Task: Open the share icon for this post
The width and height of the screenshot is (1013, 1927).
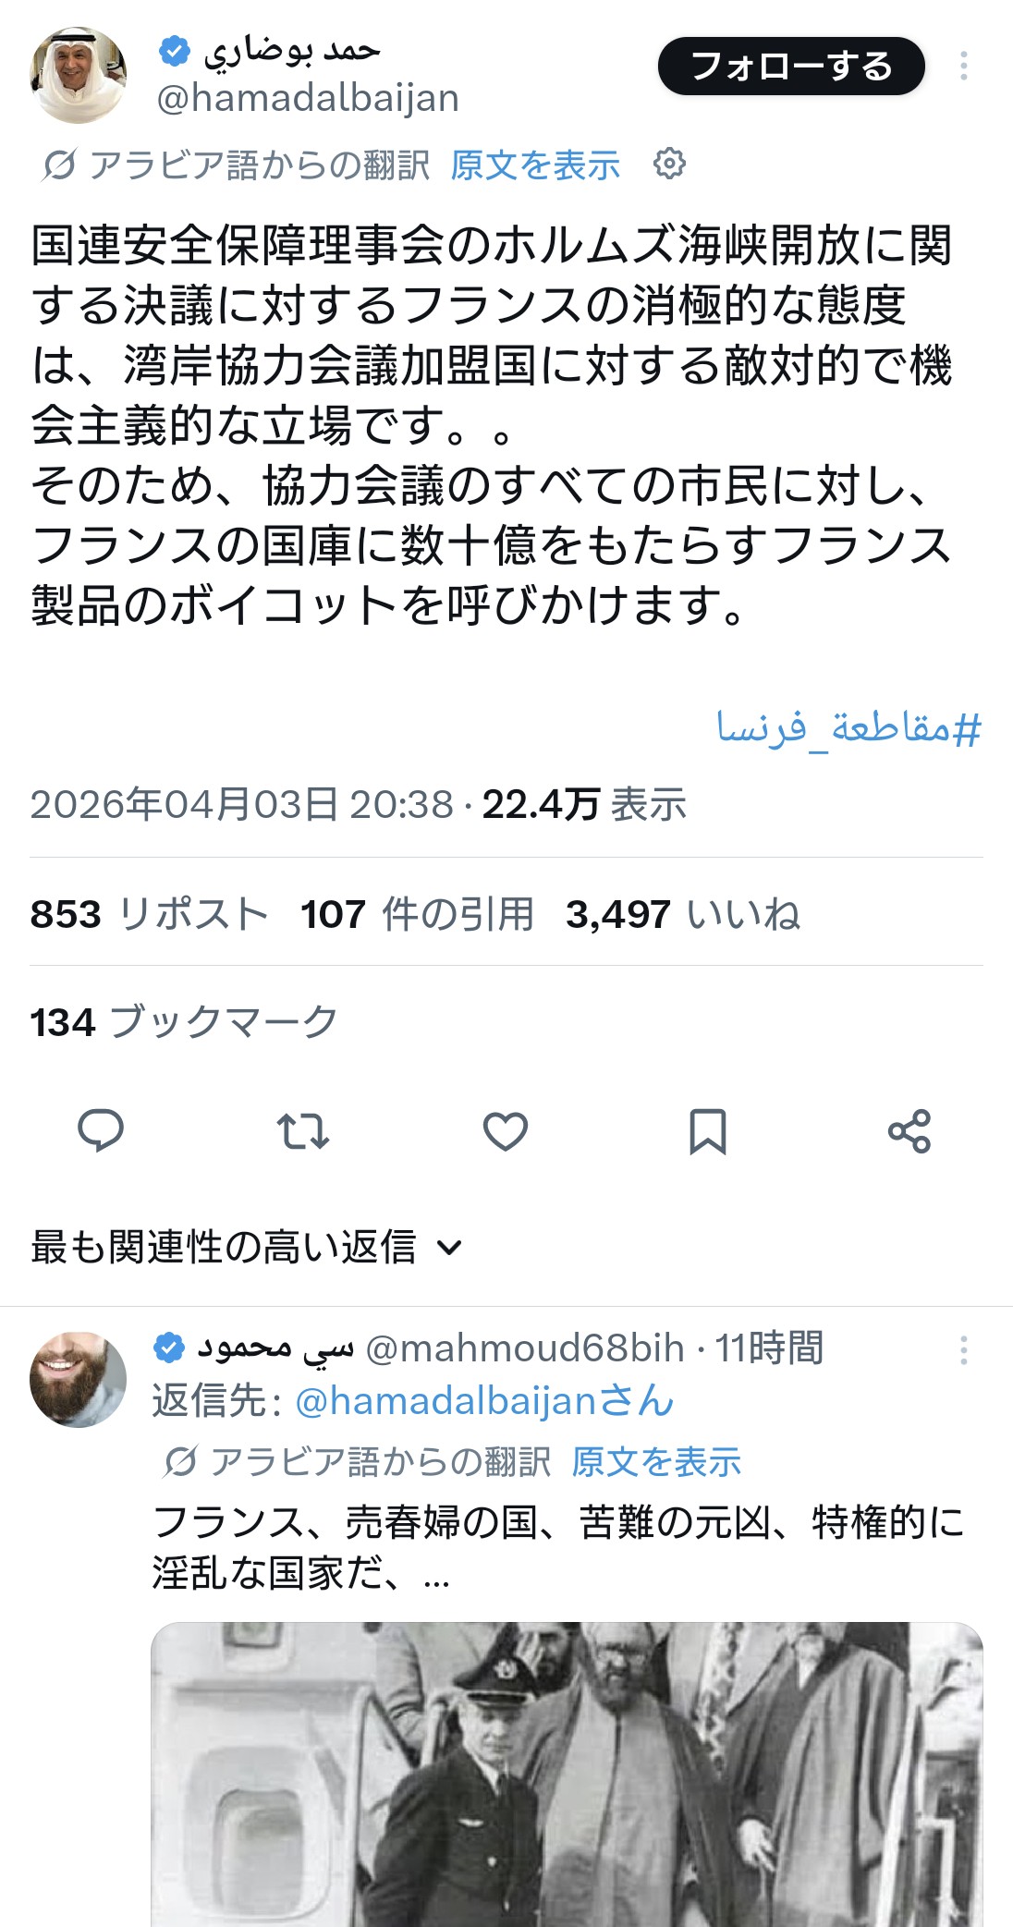Action: point(909,1130)
